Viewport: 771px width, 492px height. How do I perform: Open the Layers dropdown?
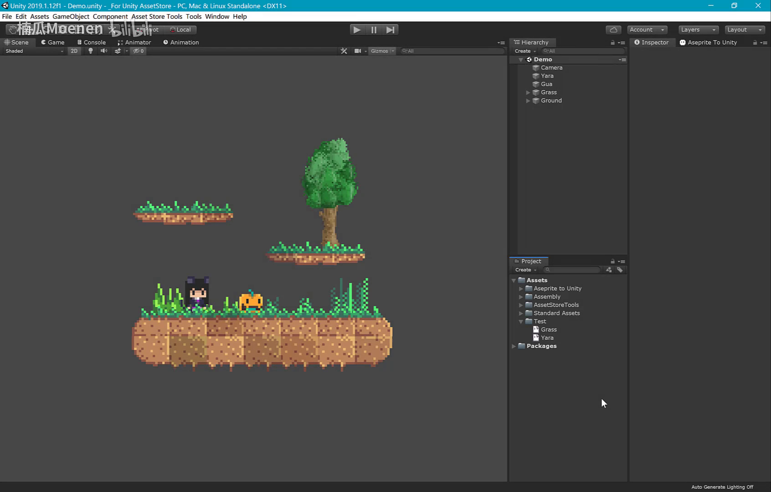[x=699, y=30]
